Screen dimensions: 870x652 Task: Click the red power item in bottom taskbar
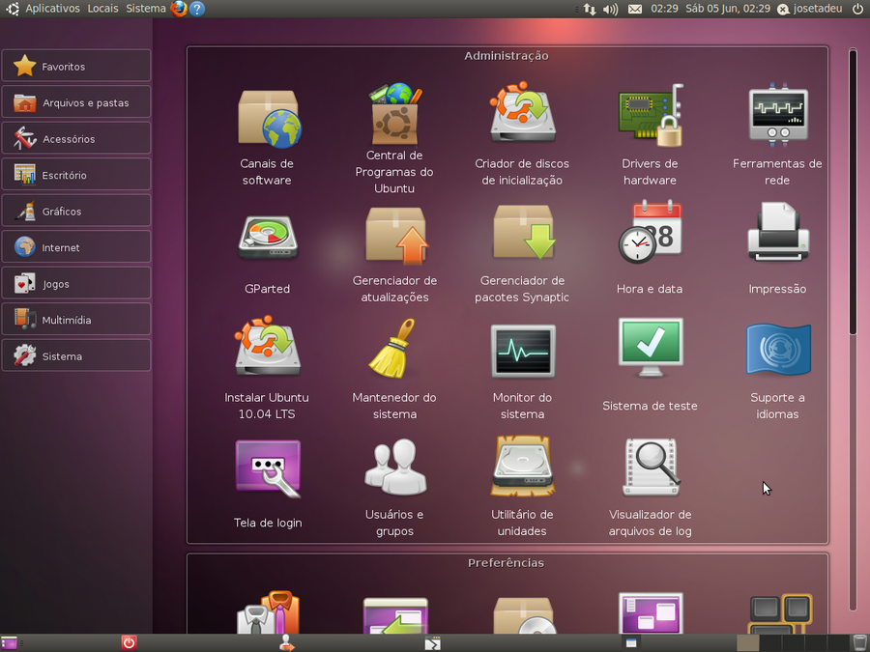tap(129, 643)
